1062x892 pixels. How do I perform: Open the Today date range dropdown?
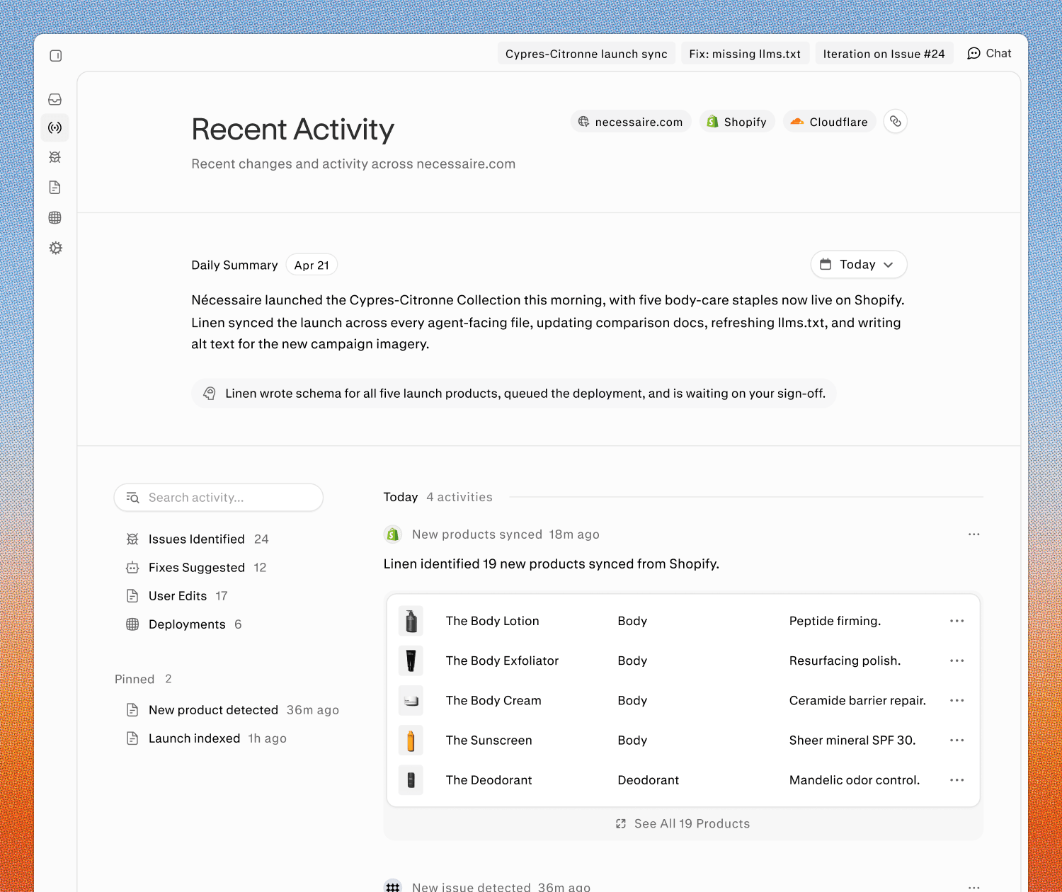point(859,265)
